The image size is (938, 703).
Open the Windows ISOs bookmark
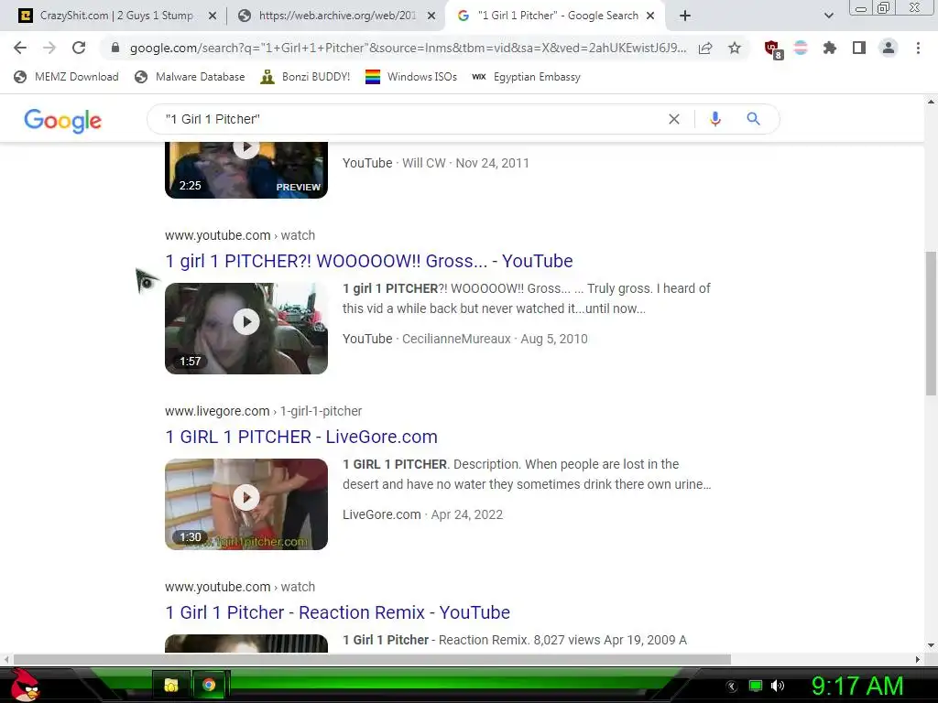coord(411,77)
